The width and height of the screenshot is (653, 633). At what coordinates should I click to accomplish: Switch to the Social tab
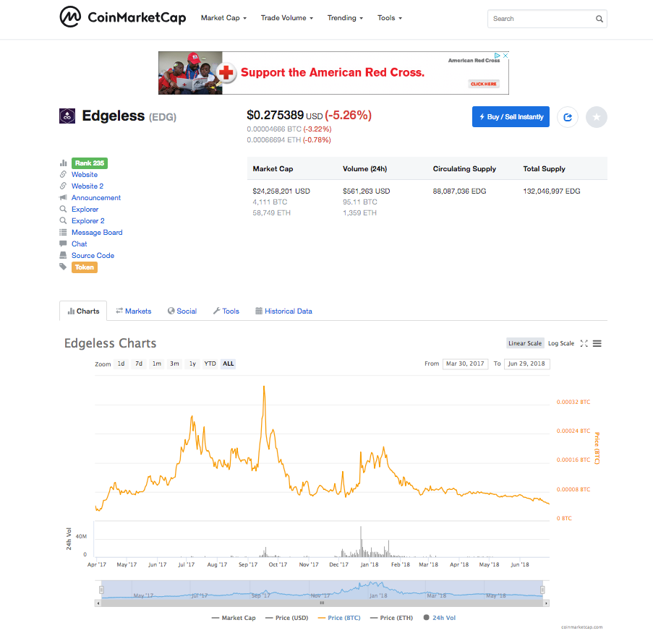click(x=182, y=311)
